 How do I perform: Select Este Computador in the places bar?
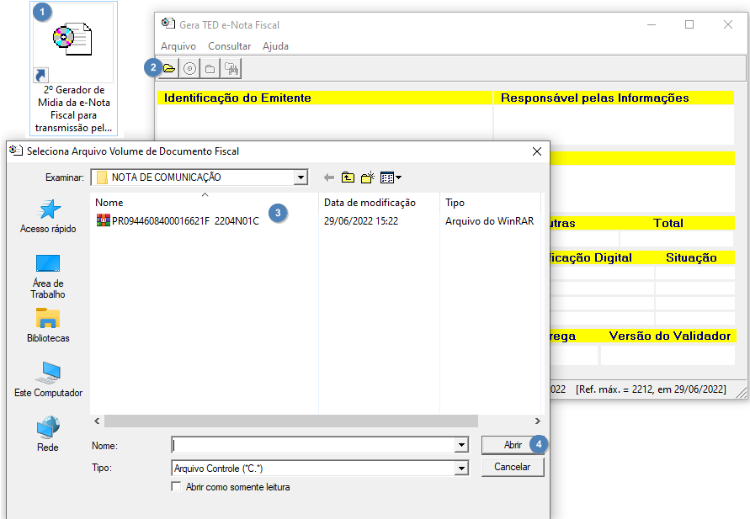click(x=48, y=380)
